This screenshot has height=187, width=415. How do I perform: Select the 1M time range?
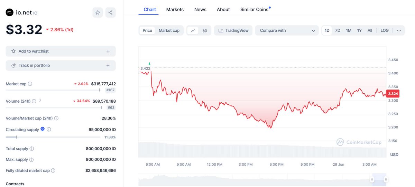coord(349,30)
